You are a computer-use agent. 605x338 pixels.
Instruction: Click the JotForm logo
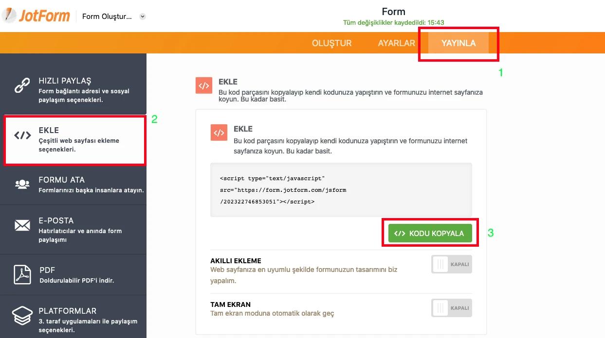tap(36, 16)
